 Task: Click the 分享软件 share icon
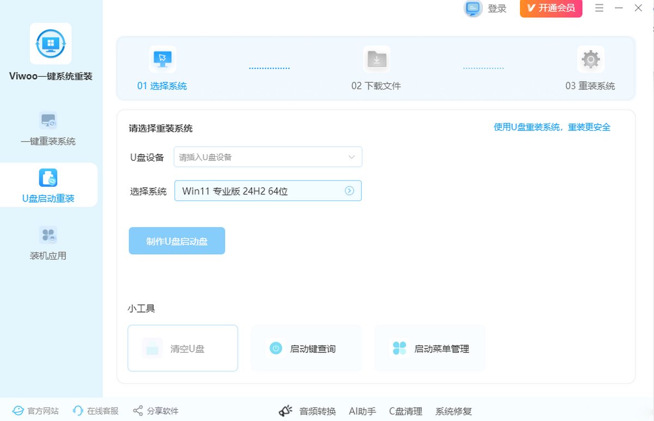pyautogui.click(x=138, y=411)
